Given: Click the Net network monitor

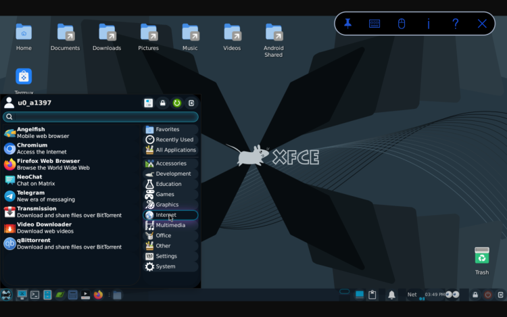Looking at the screenshot, I should click(412, 295).
